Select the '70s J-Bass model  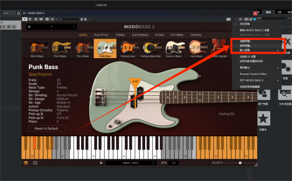[x=82, y=49]
